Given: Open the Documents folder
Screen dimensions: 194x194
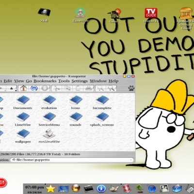Looking at the screenshot, I should click(23, 102).
